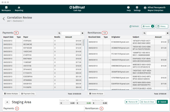Select payment row with payor 9CF4E02B

[42, 48]
